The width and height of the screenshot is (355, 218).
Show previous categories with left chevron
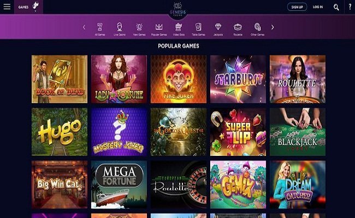(84, 27)
